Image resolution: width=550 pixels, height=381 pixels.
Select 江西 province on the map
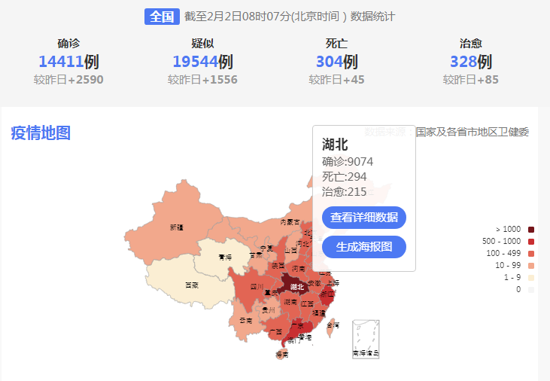click(306, 305)
